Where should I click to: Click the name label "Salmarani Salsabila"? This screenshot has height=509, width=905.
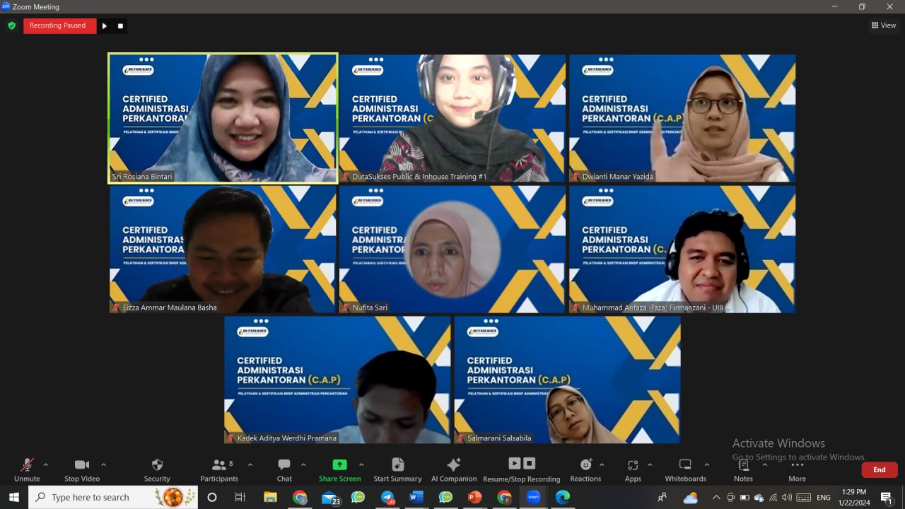pos(499,438)
